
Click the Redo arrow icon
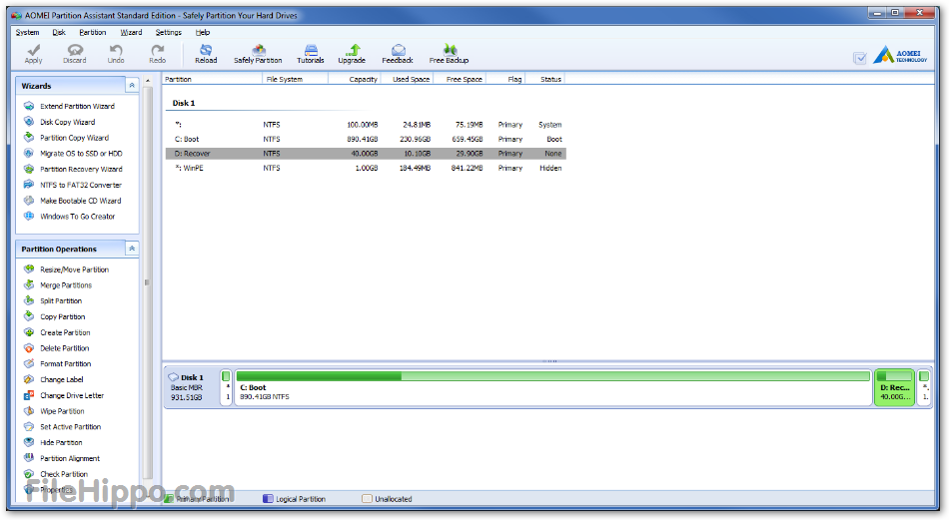[x=158, y=50]
